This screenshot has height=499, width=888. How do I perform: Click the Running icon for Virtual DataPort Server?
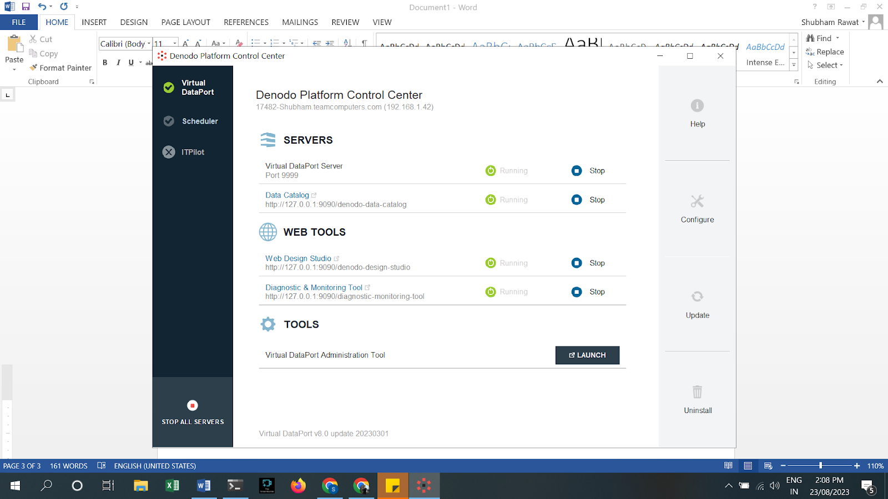[x=491, y=171]
